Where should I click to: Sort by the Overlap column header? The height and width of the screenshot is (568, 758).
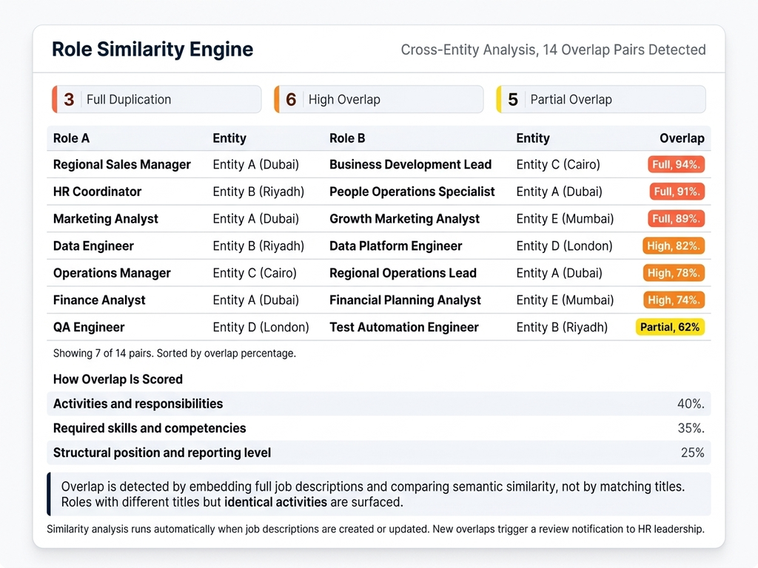click(681, 138)
